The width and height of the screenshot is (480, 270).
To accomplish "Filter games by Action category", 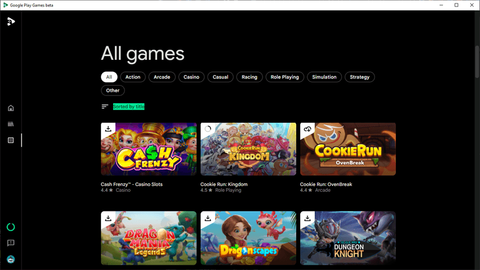I will (133, 77).
